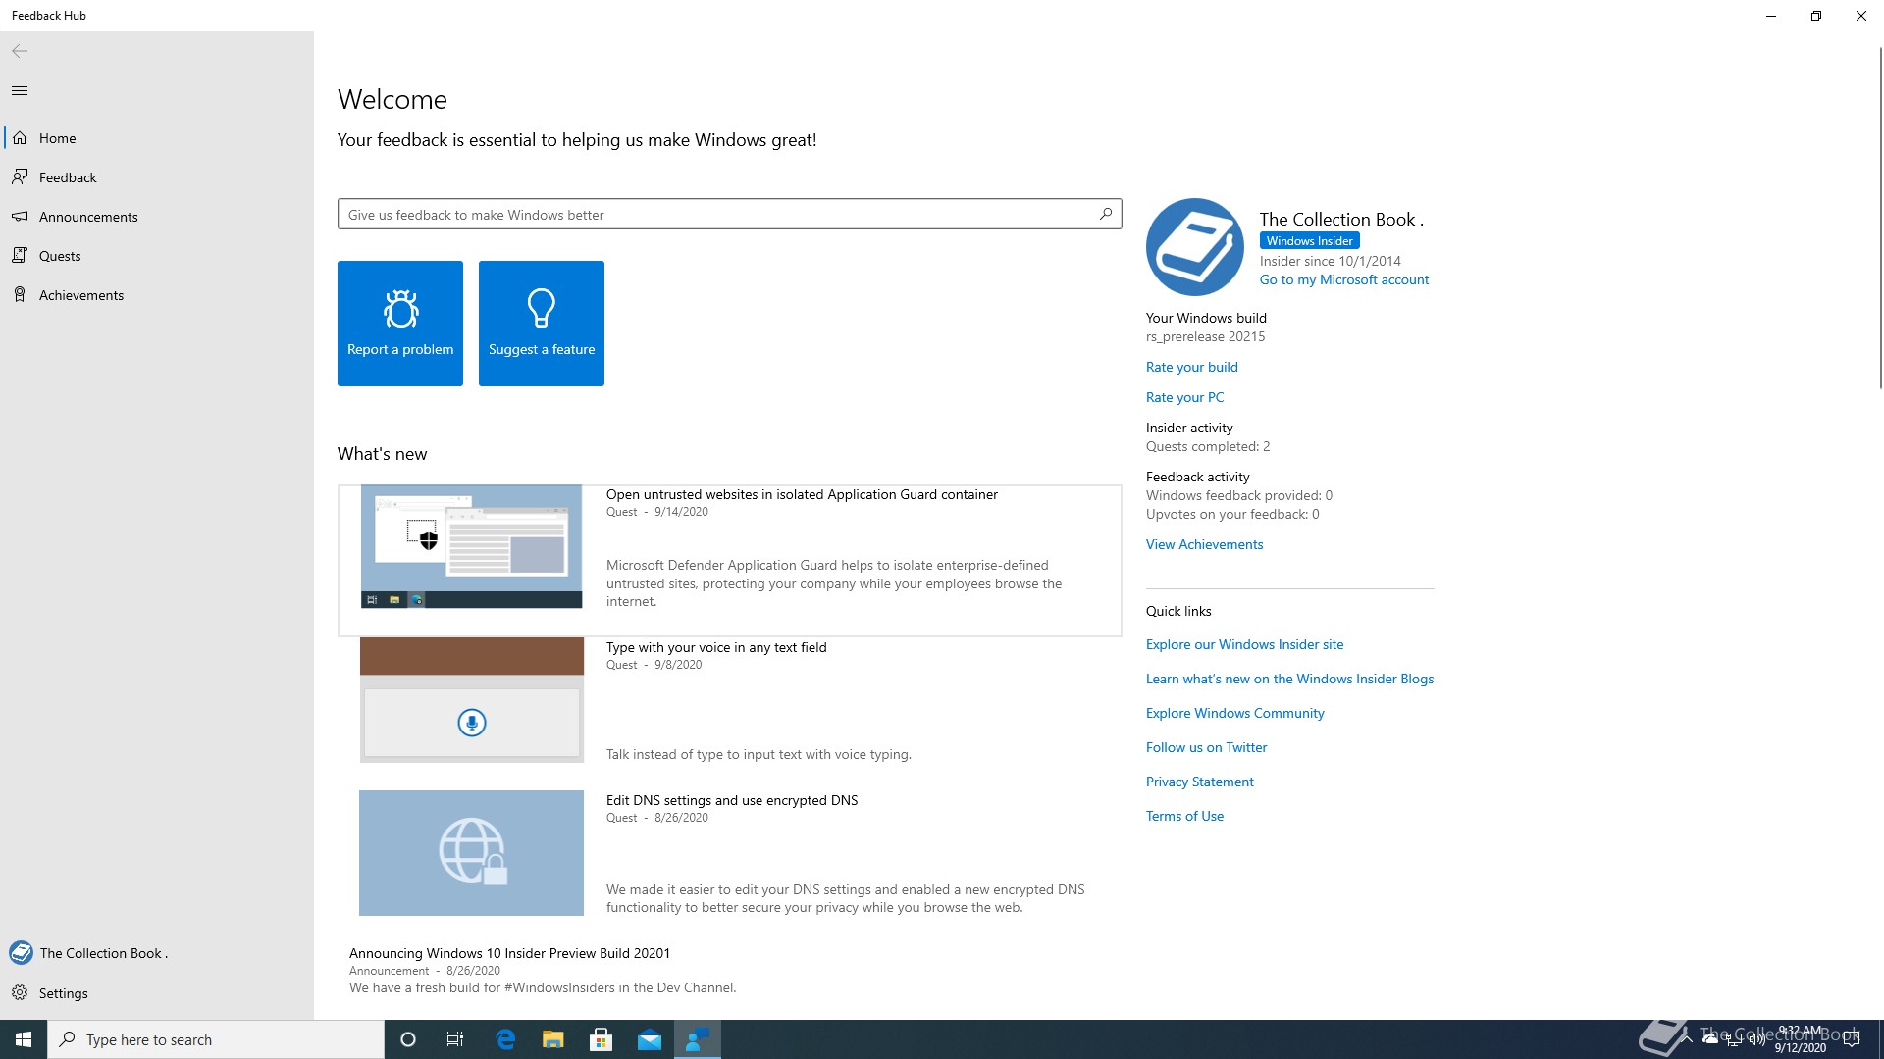The height and width of the screenshot is (1059, 1884).
Task: Open the Application Guard quest thumbnail
Action: [x=471, y=546]
